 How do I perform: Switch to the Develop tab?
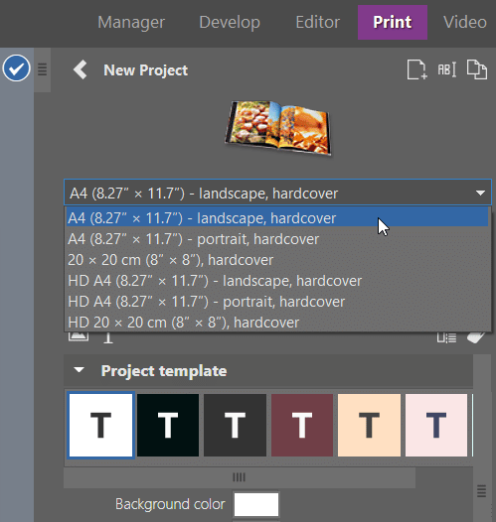pos(230,22)
